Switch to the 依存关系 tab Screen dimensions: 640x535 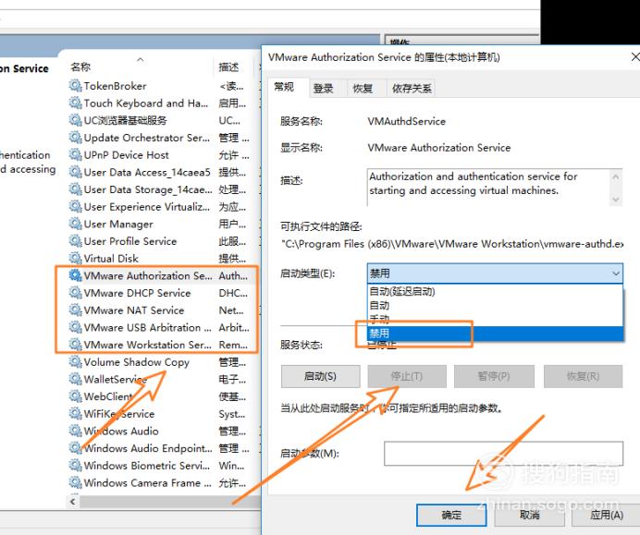click(412, 89)
